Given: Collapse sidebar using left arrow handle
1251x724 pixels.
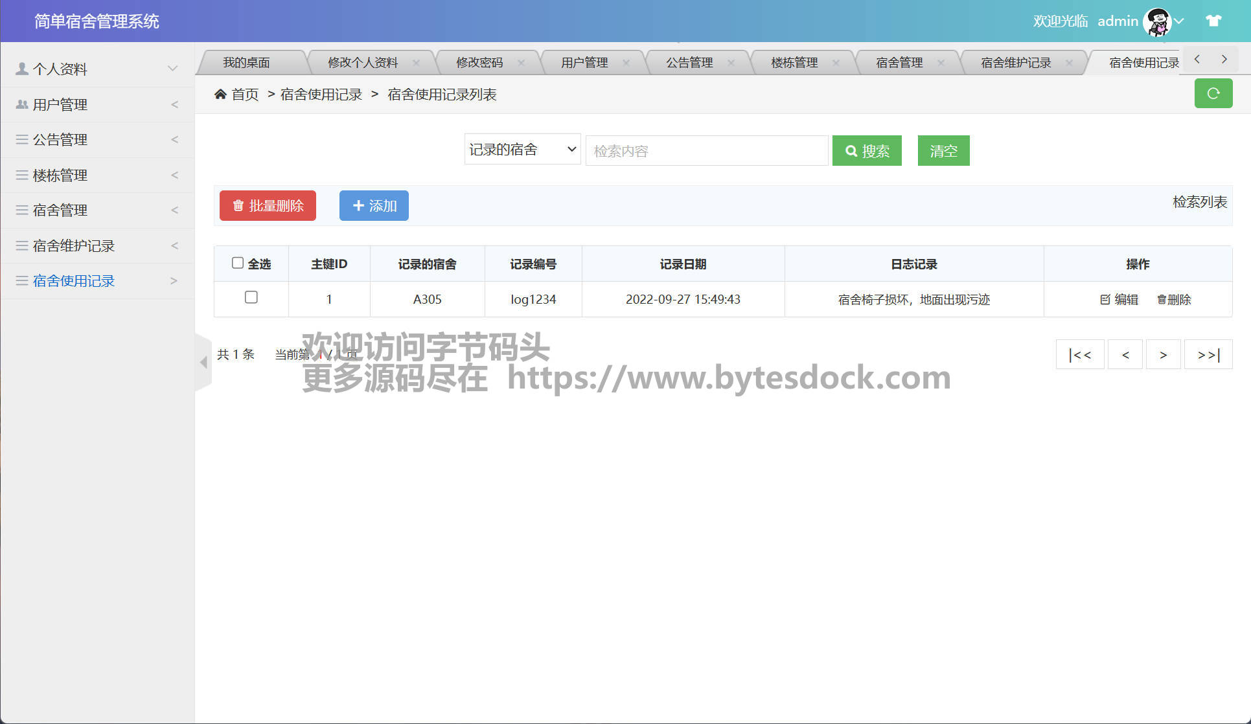Looking at the screenshot, I should [x=203, y=362].
